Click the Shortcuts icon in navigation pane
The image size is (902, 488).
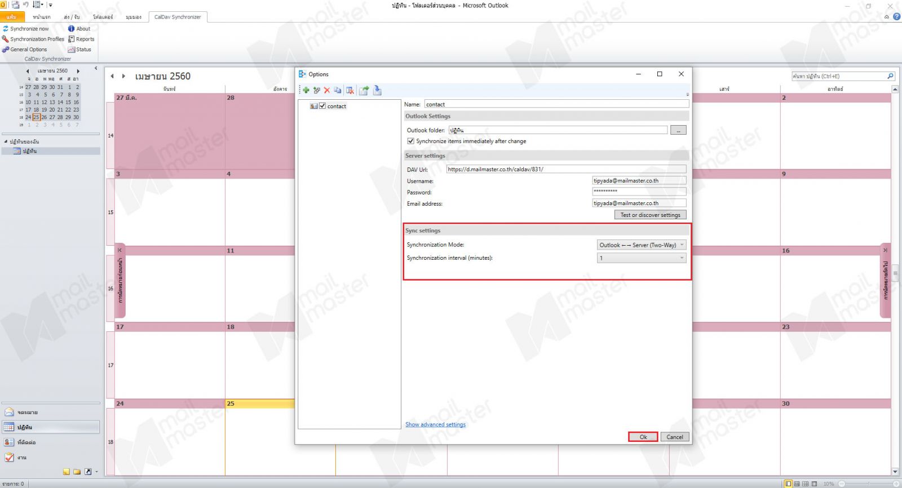pyautogui.click(x=88, y=472)
